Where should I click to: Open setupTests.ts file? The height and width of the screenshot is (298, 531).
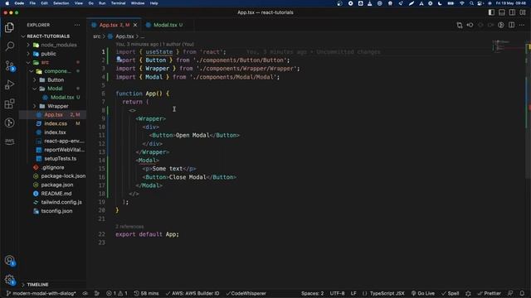[52, 158]
